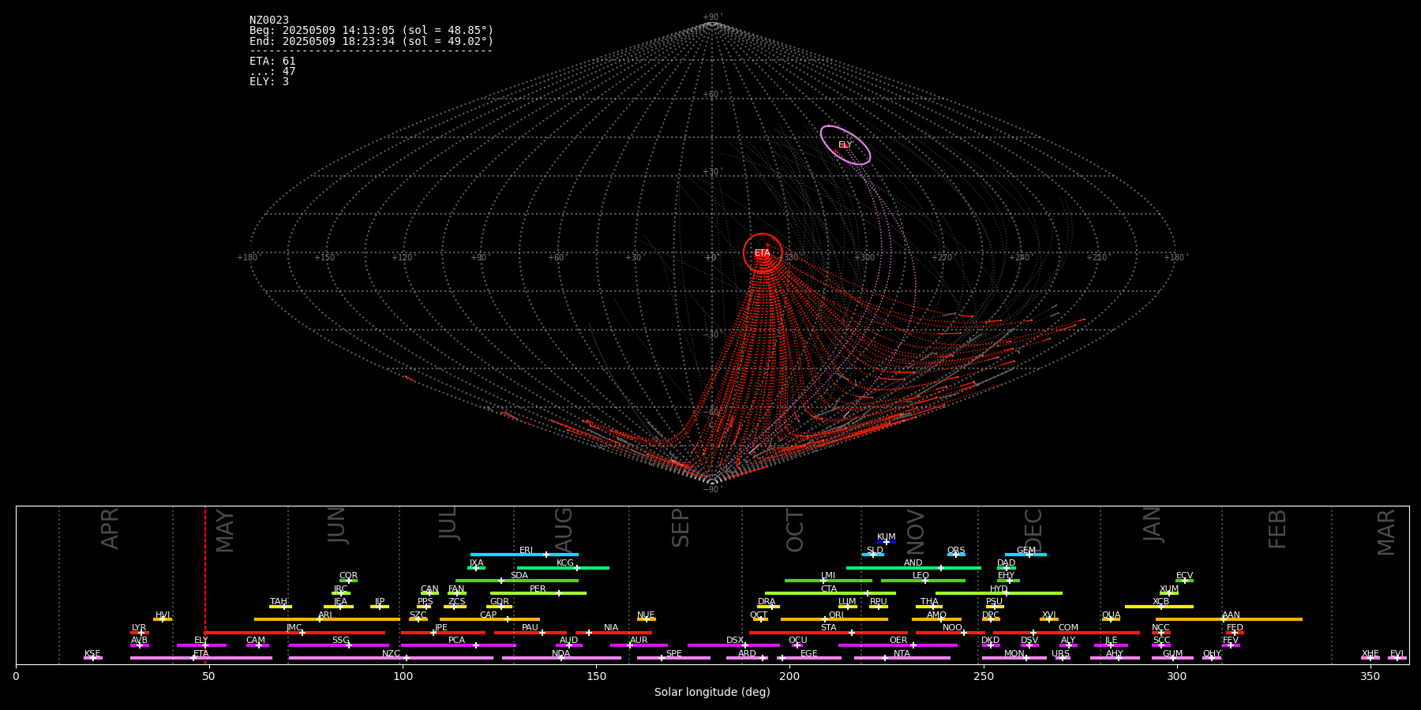1421x710 pixels.
Task: Click the CAP shower label
Action: 489,615
